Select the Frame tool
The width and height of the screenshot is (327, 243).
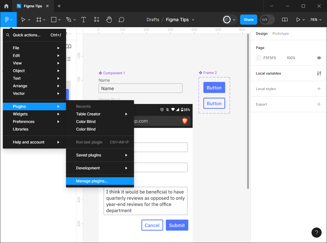39,20
